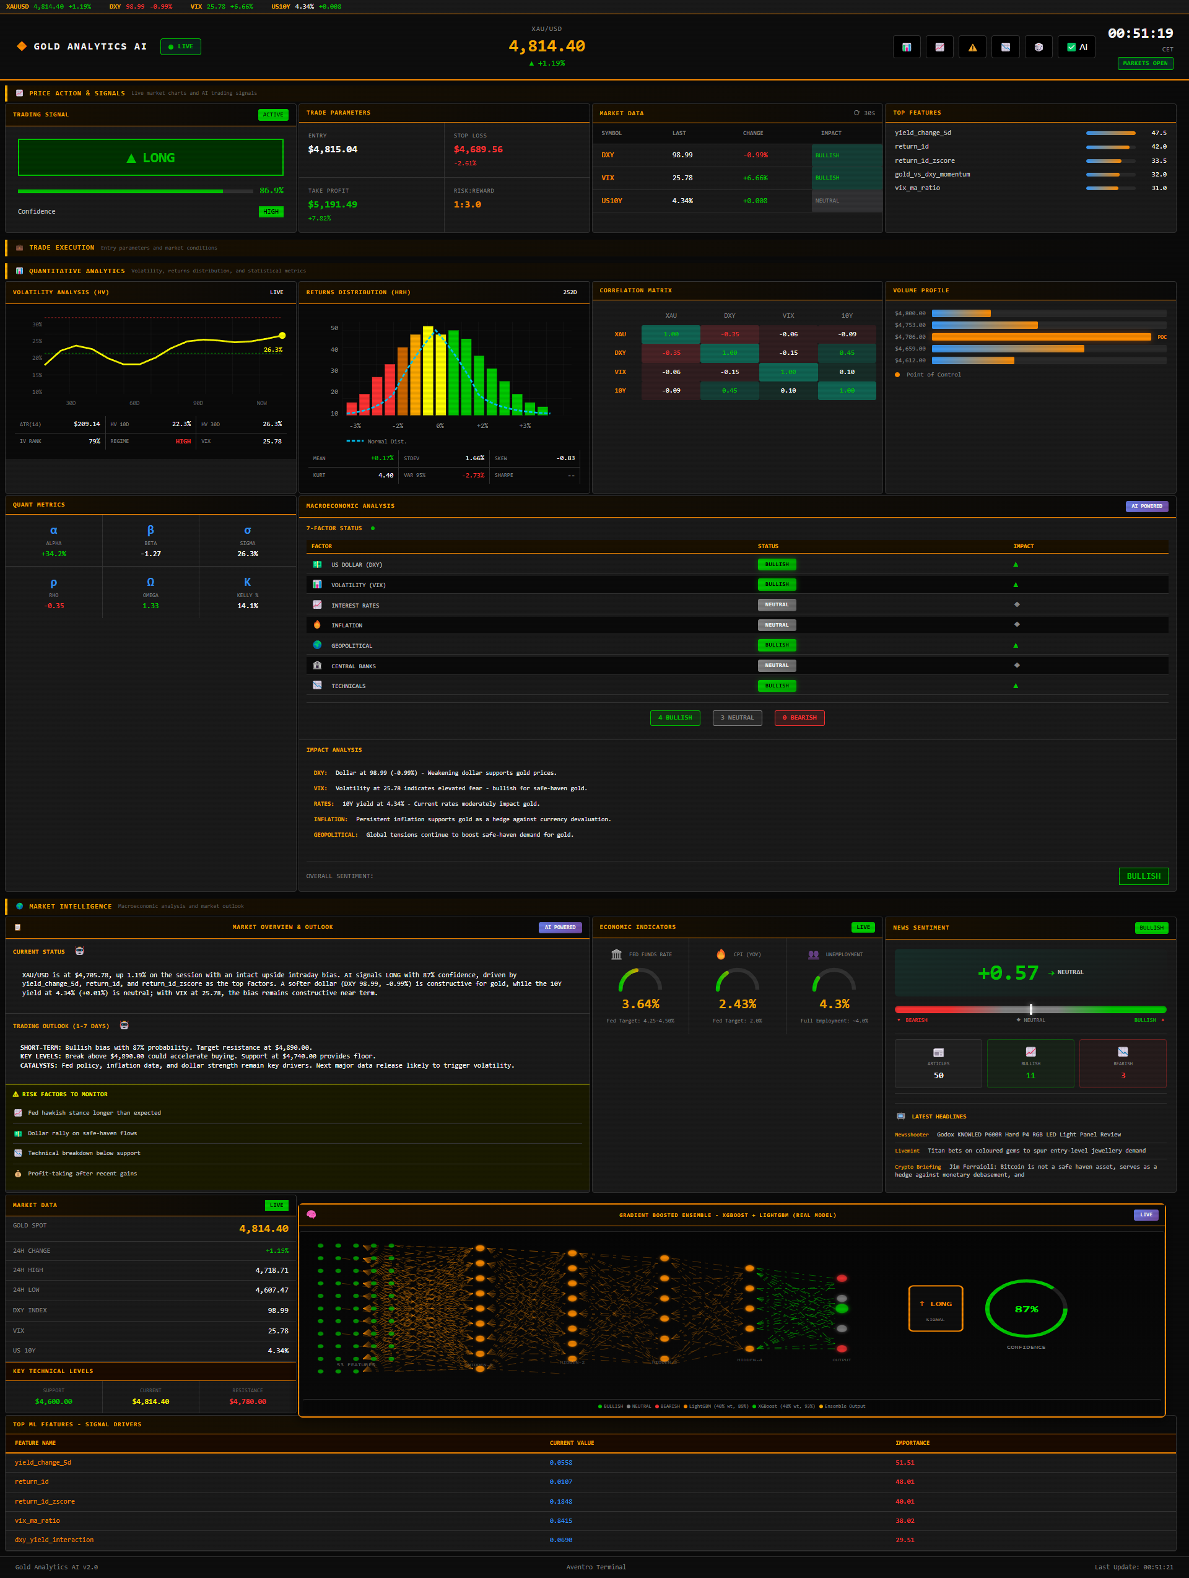Click the AI POWERED badge in Macroeconomic Analysis
This screenshot has height=1578, width=1189.
click(1146, 506)
